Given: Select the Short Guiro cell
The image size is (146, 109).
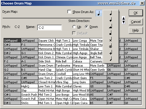Looking at the screenshot, I should coord(81,78).
